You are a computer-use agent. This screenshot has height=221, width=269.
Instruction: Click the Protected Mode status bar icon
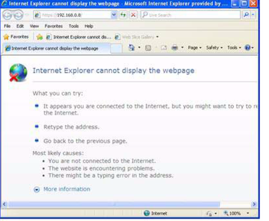pyautogui.click(x=210, y=213)
